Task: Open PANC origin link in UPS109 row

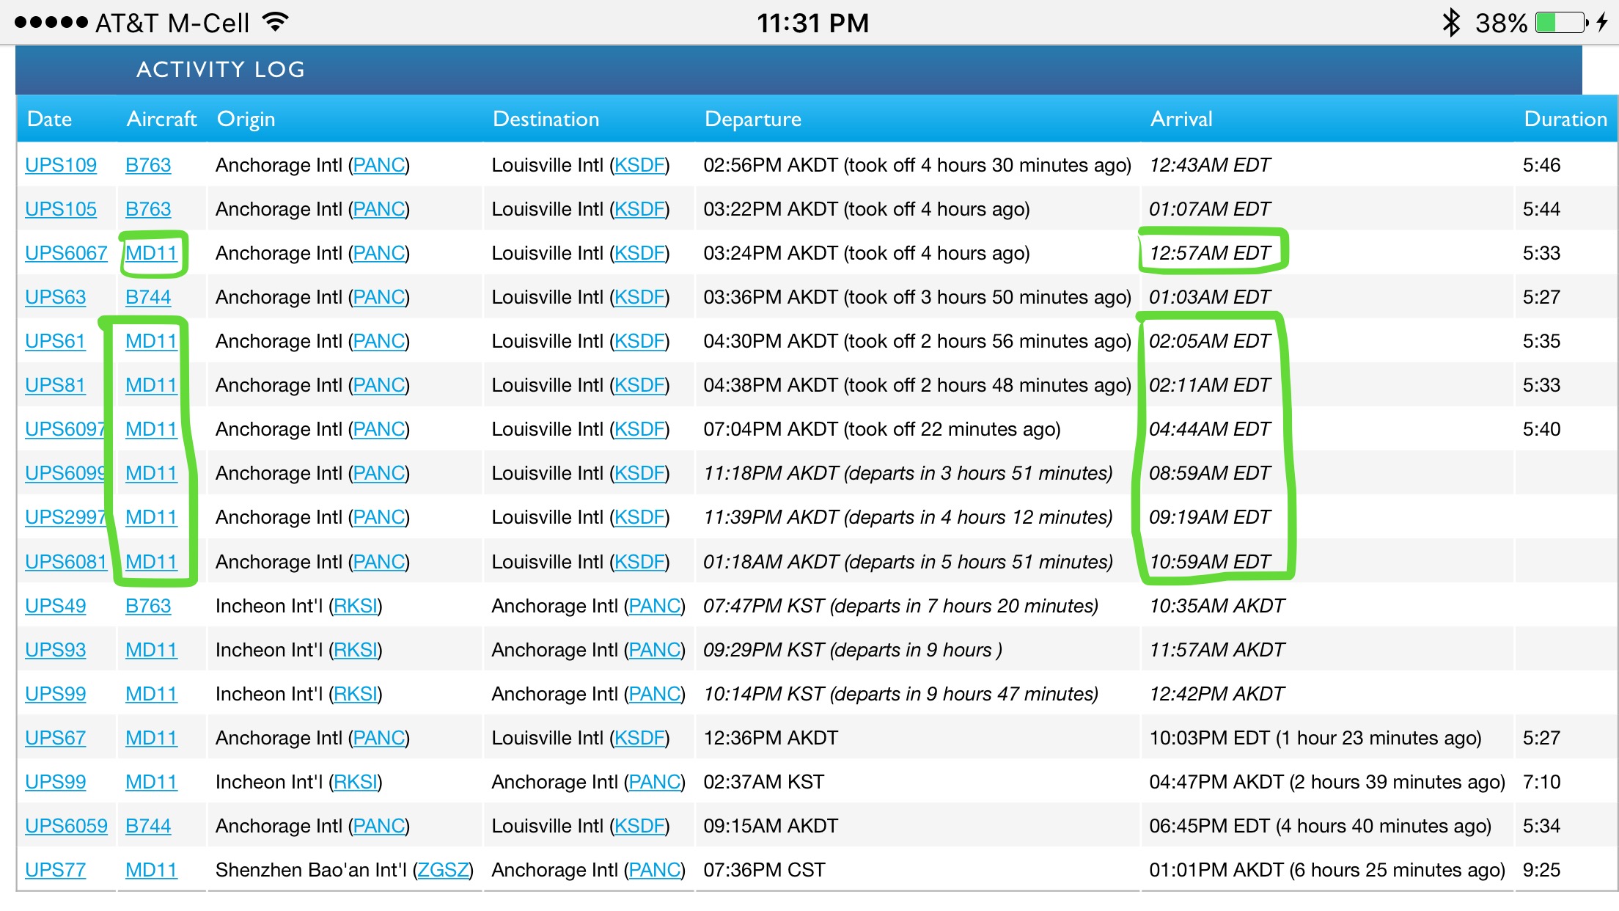Action: 379,165
